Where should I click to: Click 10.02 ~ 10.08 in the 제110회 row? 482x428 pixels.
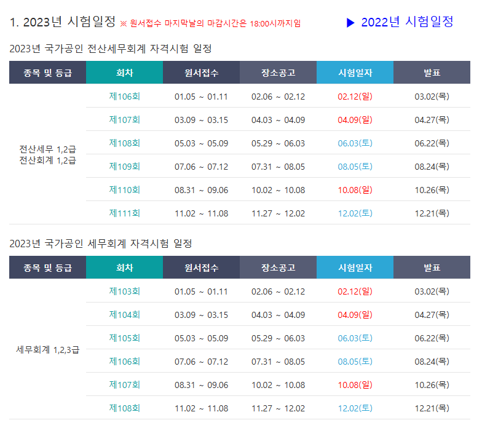[x=278, y=190]
